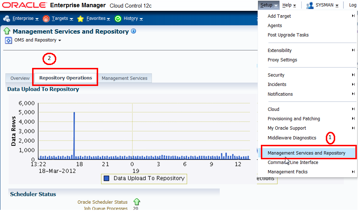
Task: Click the Management Services and Repository page title
Action: (71, 31)
